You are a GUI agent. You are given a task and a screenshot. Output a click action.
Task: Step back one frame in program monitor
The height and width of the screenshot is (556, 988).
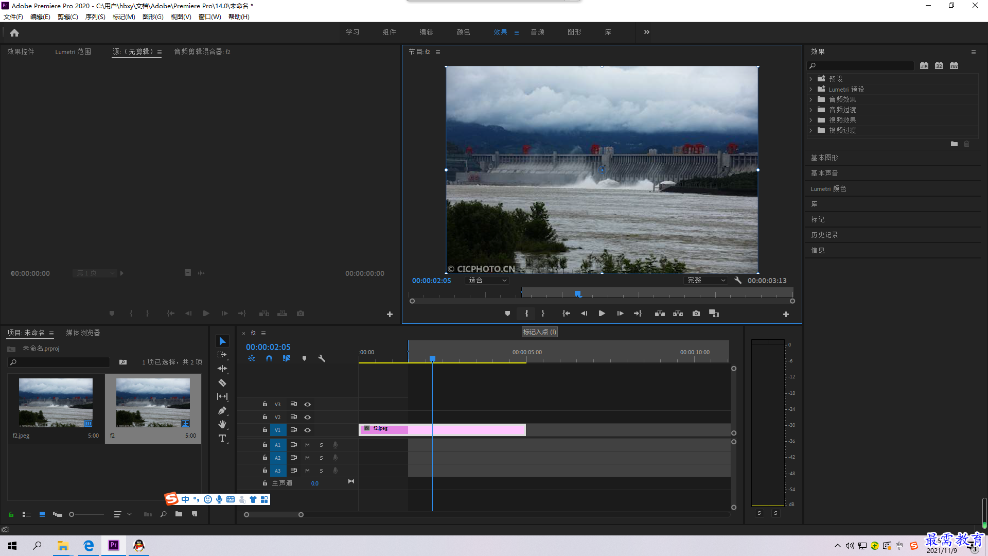584,314
